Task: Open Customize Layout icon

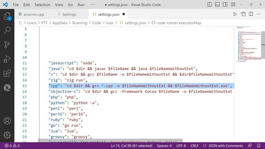Action: (x=233, y=5)
